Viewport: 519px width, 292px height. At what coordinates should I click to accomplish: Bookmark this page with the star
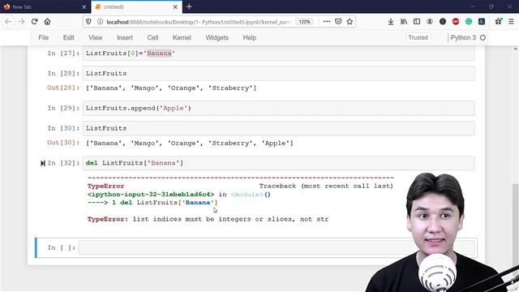click(x=350, y=22)
